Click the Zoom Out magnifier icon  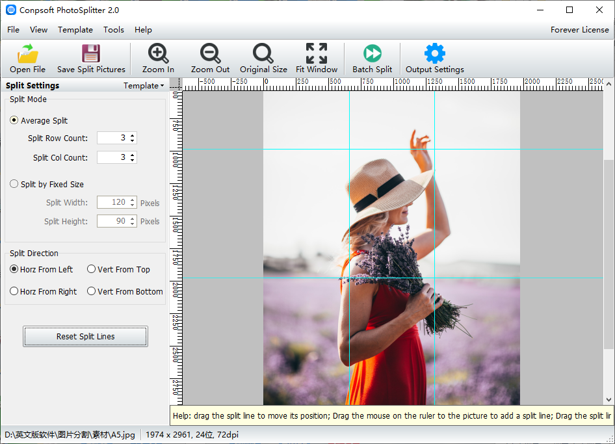210,53
